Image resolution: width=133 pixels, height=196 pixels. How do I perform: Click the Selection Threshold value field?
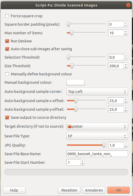point(116,57)
